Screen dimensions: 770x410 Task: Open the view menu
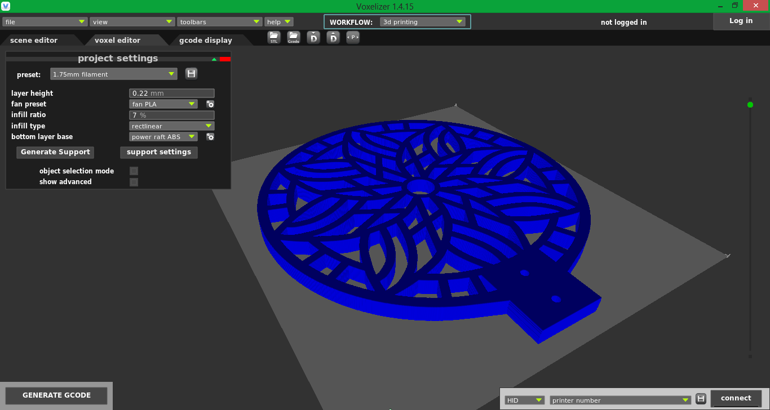[132, 22]
